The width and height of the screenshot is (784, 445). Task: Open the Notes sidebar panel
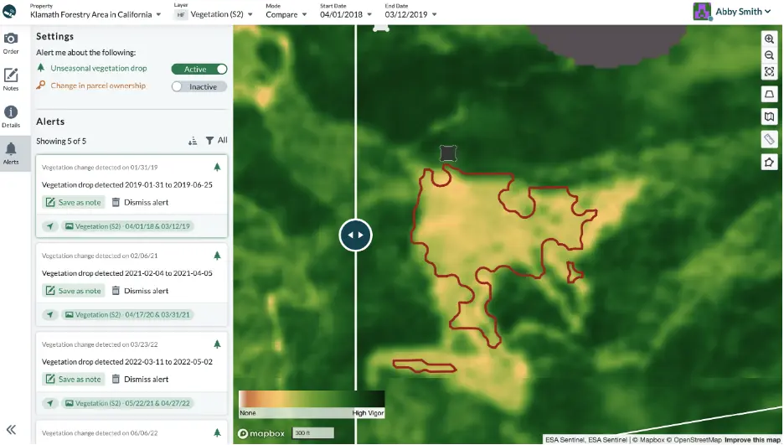(11, 80)
